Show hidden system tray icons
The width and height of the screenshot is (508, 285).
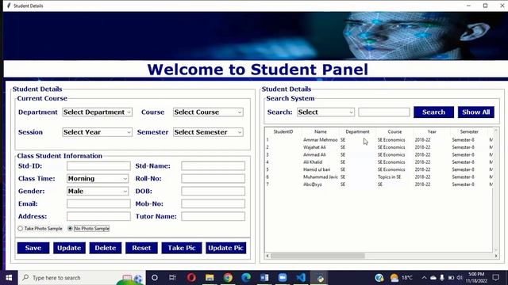coord(424,278)
